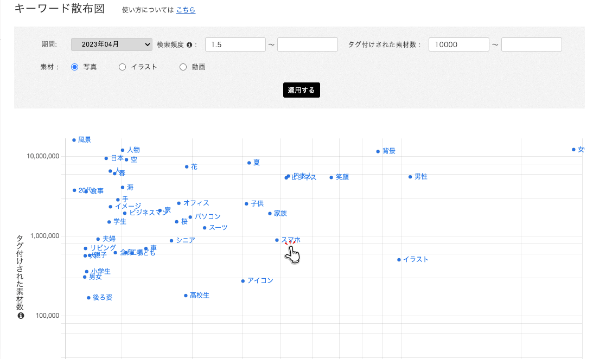Screen dimensions: 593x359
Task: Select the イラスト radio button
Action: tap(122, 67)
